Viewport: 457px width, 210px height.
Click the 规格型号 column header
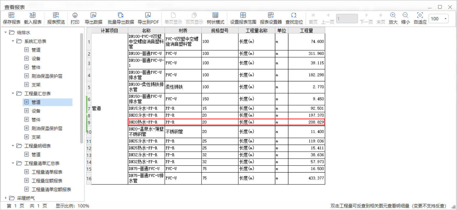tap(220, 30)
